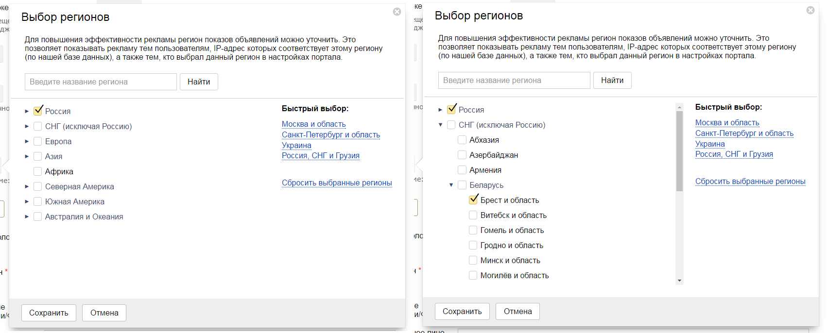Image resolution: width=828 pixels, height=333 pixels.
Task: Expand the Северная Америка region group
Action: [27, 187]
